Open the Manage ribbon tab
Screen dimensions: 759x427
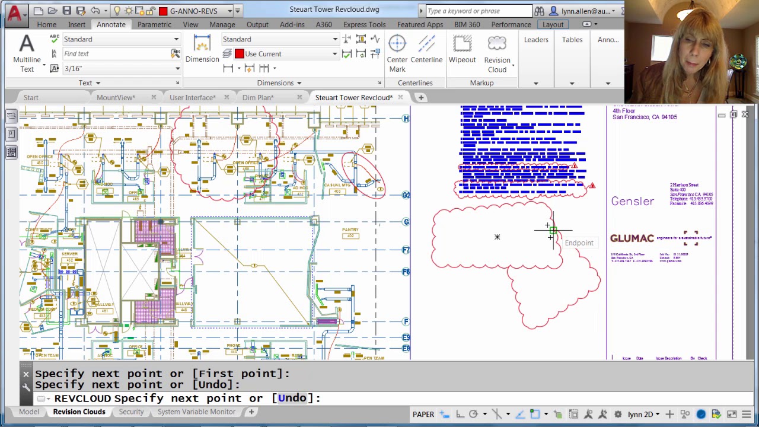point(222,24)
